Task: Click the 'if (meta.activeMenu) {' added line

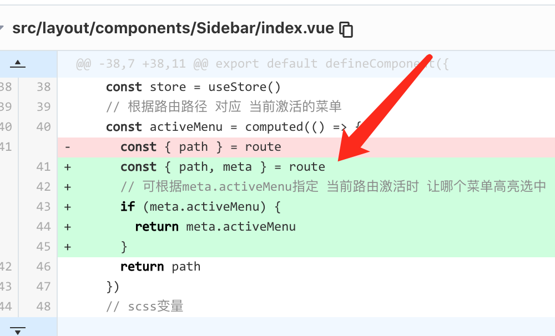Action: click(200, 207)
